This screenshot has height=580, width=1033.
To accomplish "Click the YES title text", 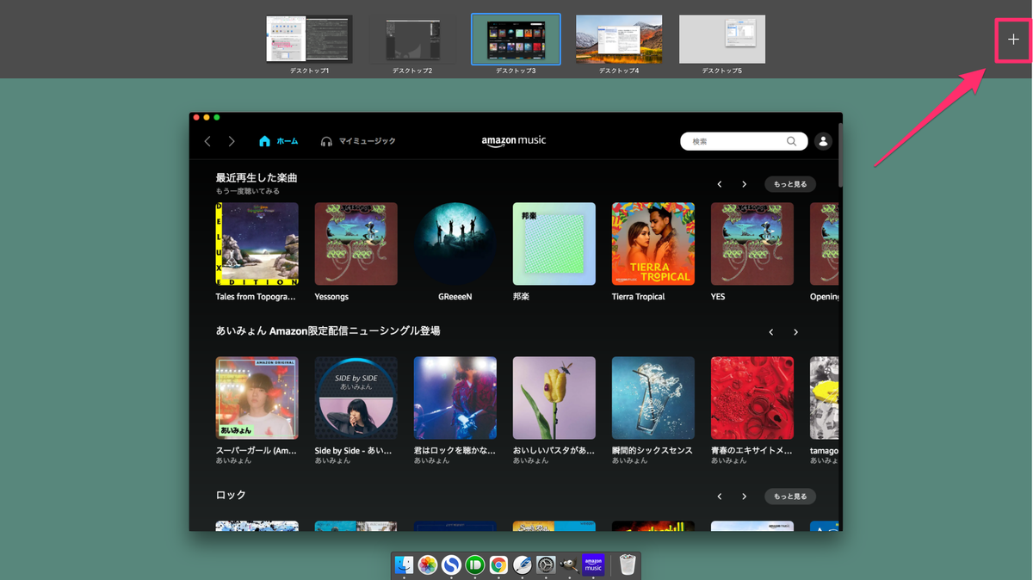I will (718, 297).
